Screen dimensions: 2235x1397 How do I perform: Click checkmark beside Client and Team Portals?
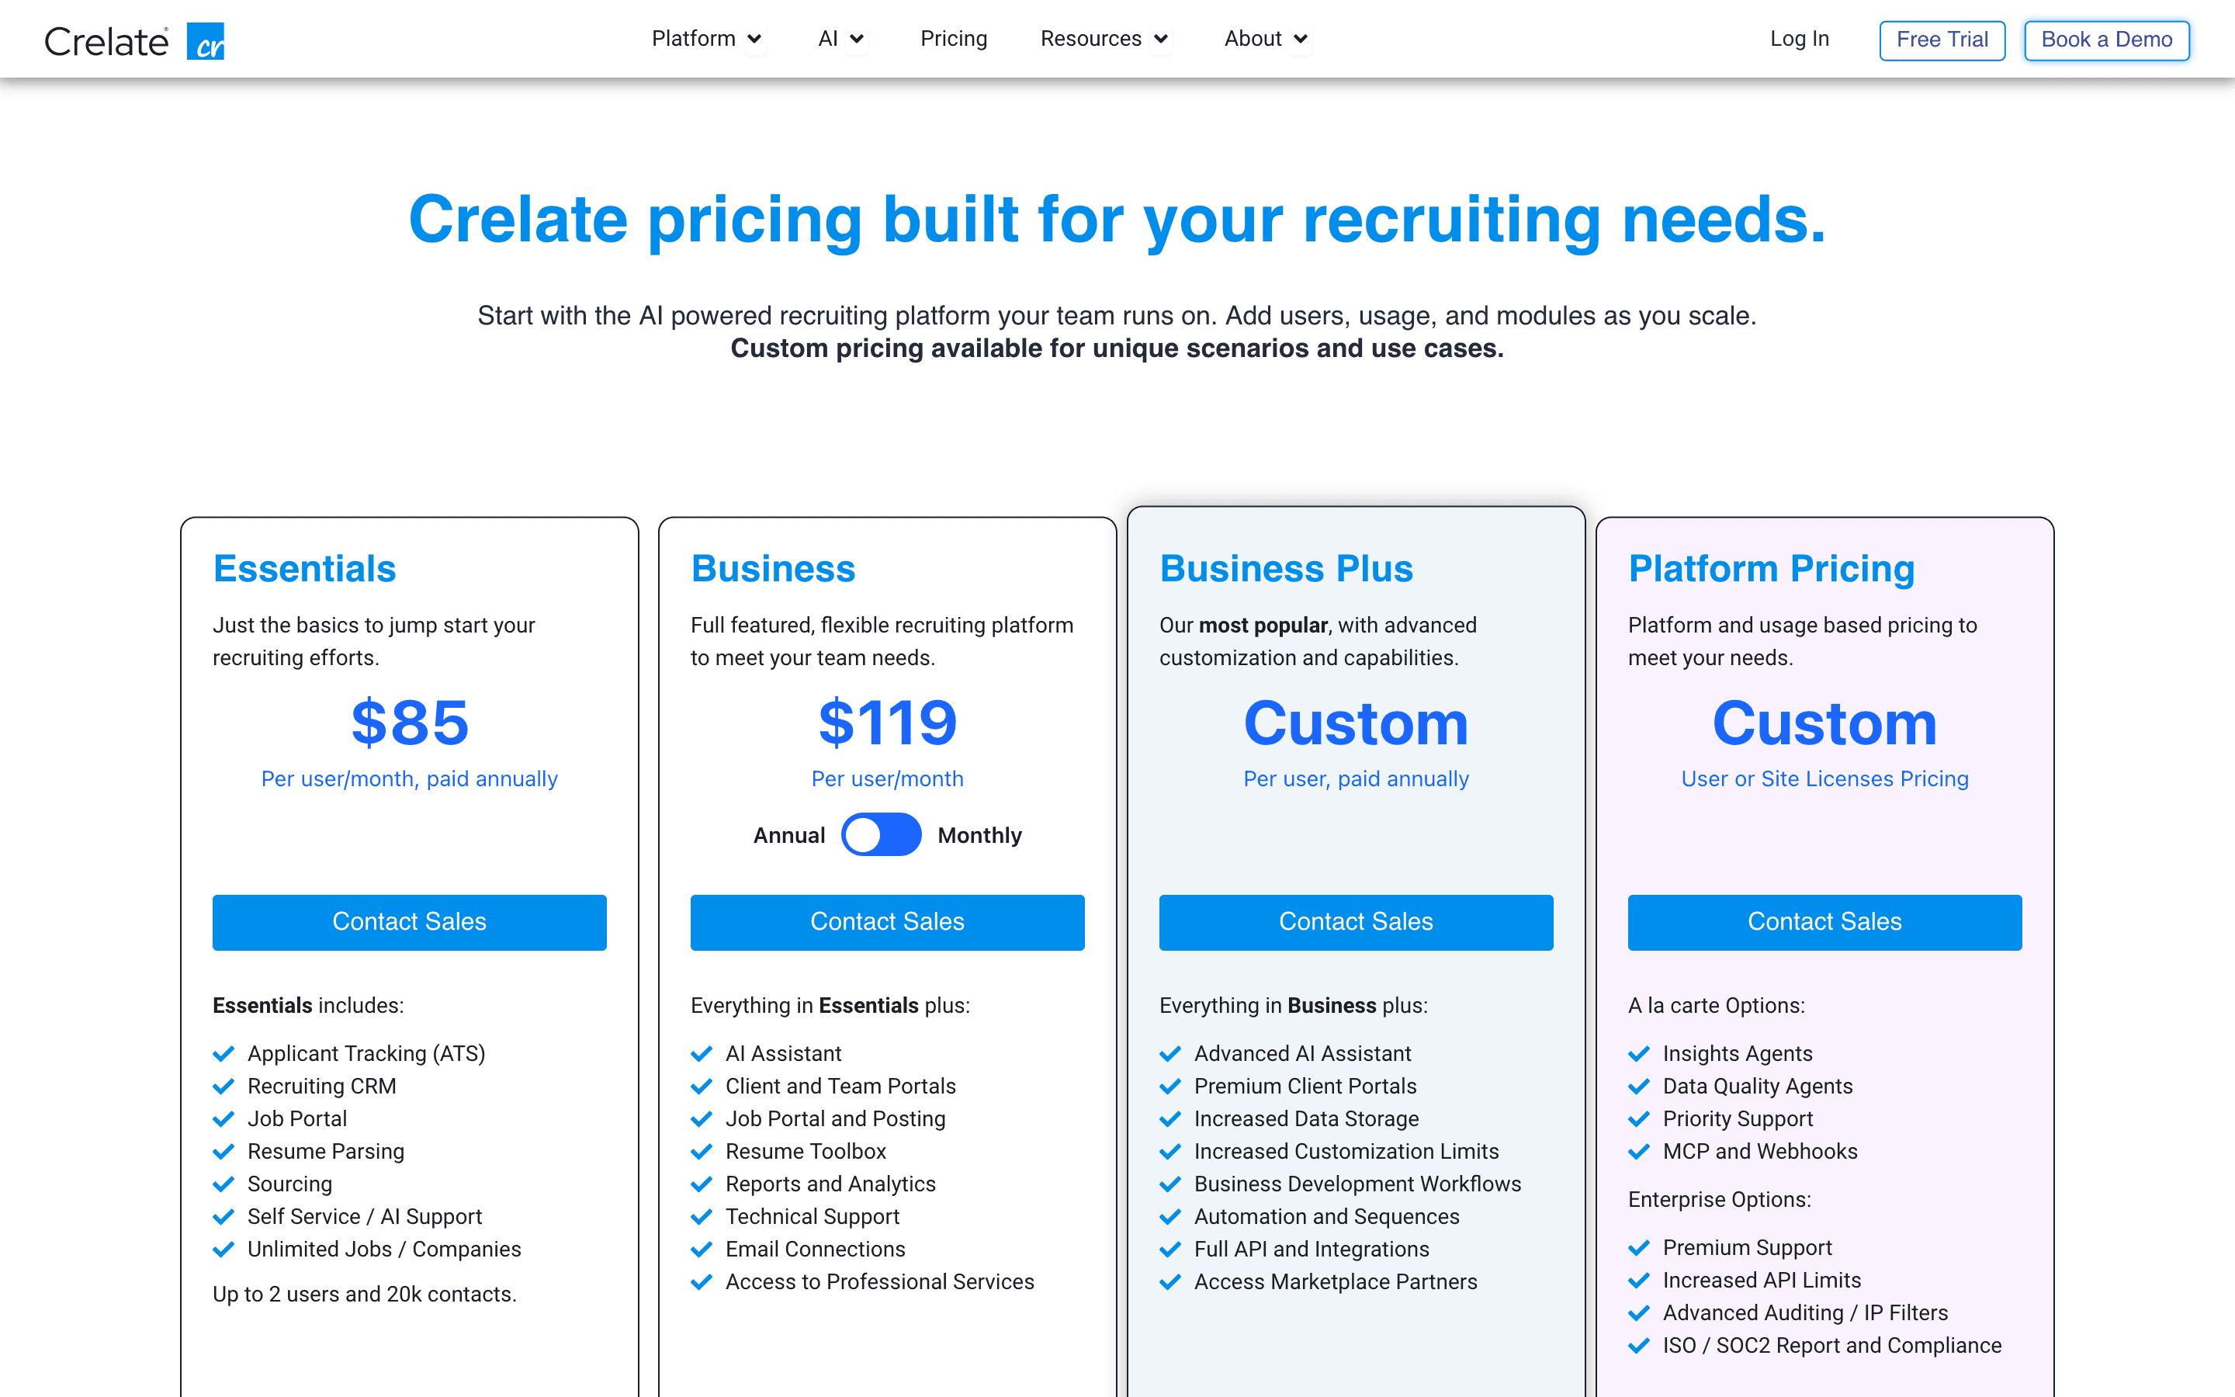tap(702, 1087)
